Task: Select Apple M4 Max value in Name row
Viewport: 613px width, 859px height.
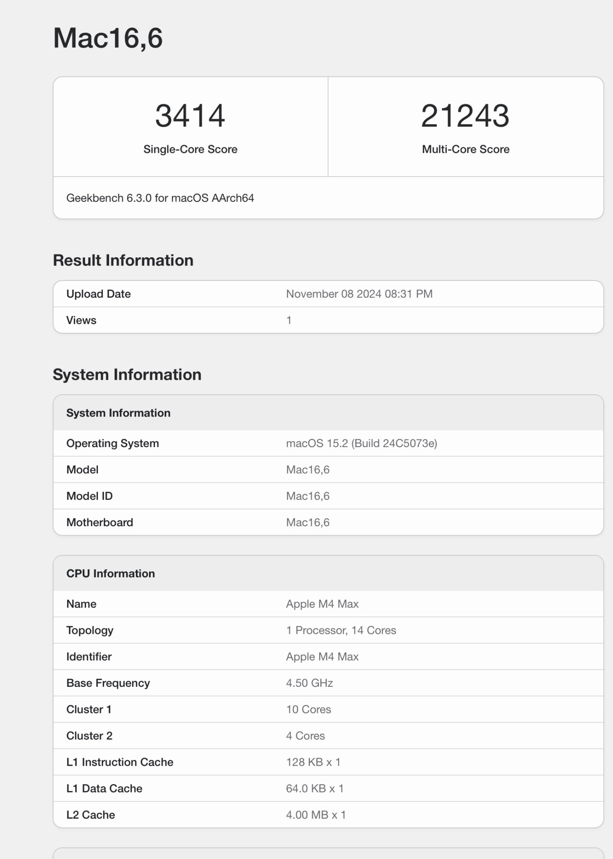Action: (x=322, y=604)
